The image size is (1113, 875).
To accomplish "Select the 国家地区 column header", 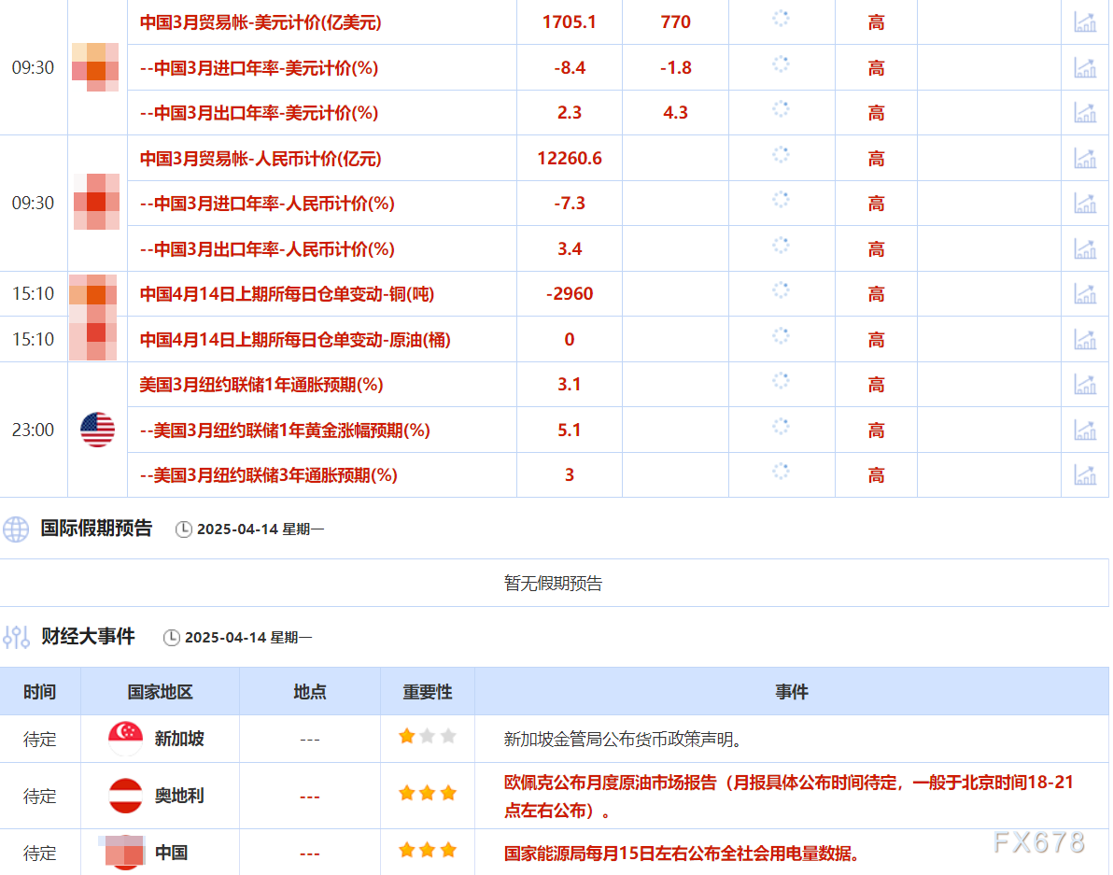I will point(161,692).
